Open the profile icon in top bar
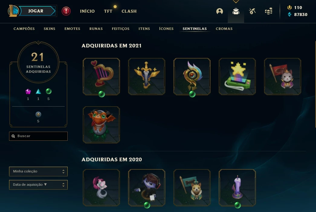Image resolution: width=316 pixels, height=212 pixels. tap(219, 11)
